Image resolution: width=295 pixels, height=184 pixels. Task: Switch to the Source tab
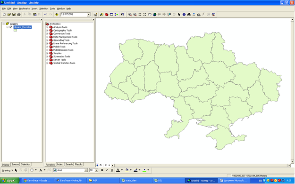(x=15, y=164)
